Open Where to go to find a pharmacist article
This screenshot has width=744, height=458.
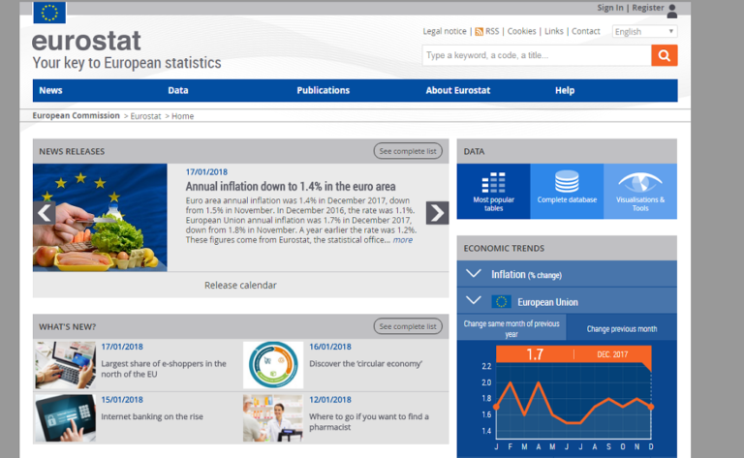(x=369, y=421)
